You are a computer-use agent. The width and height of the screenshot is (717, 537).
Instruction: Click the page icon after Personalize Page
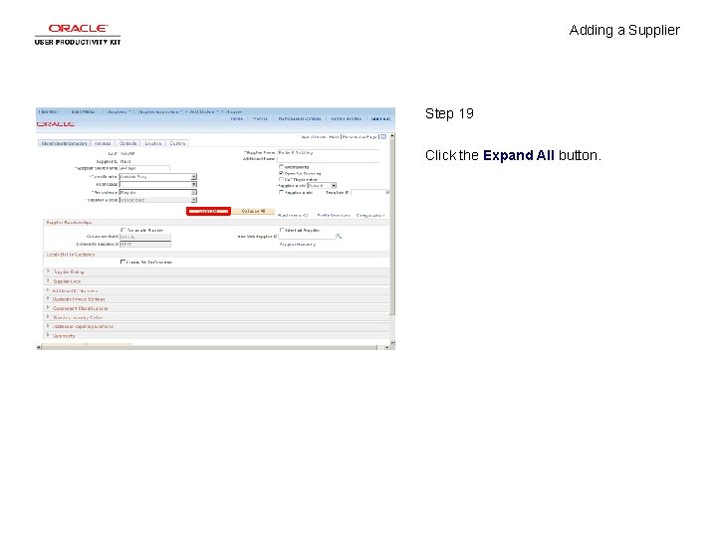(x=383, y=136)
